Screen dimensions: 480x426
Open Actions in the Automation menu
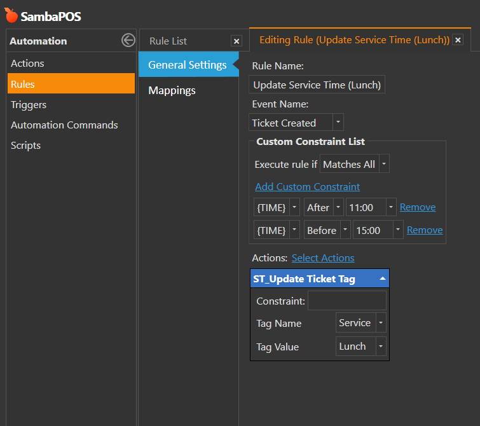point(27,63)
